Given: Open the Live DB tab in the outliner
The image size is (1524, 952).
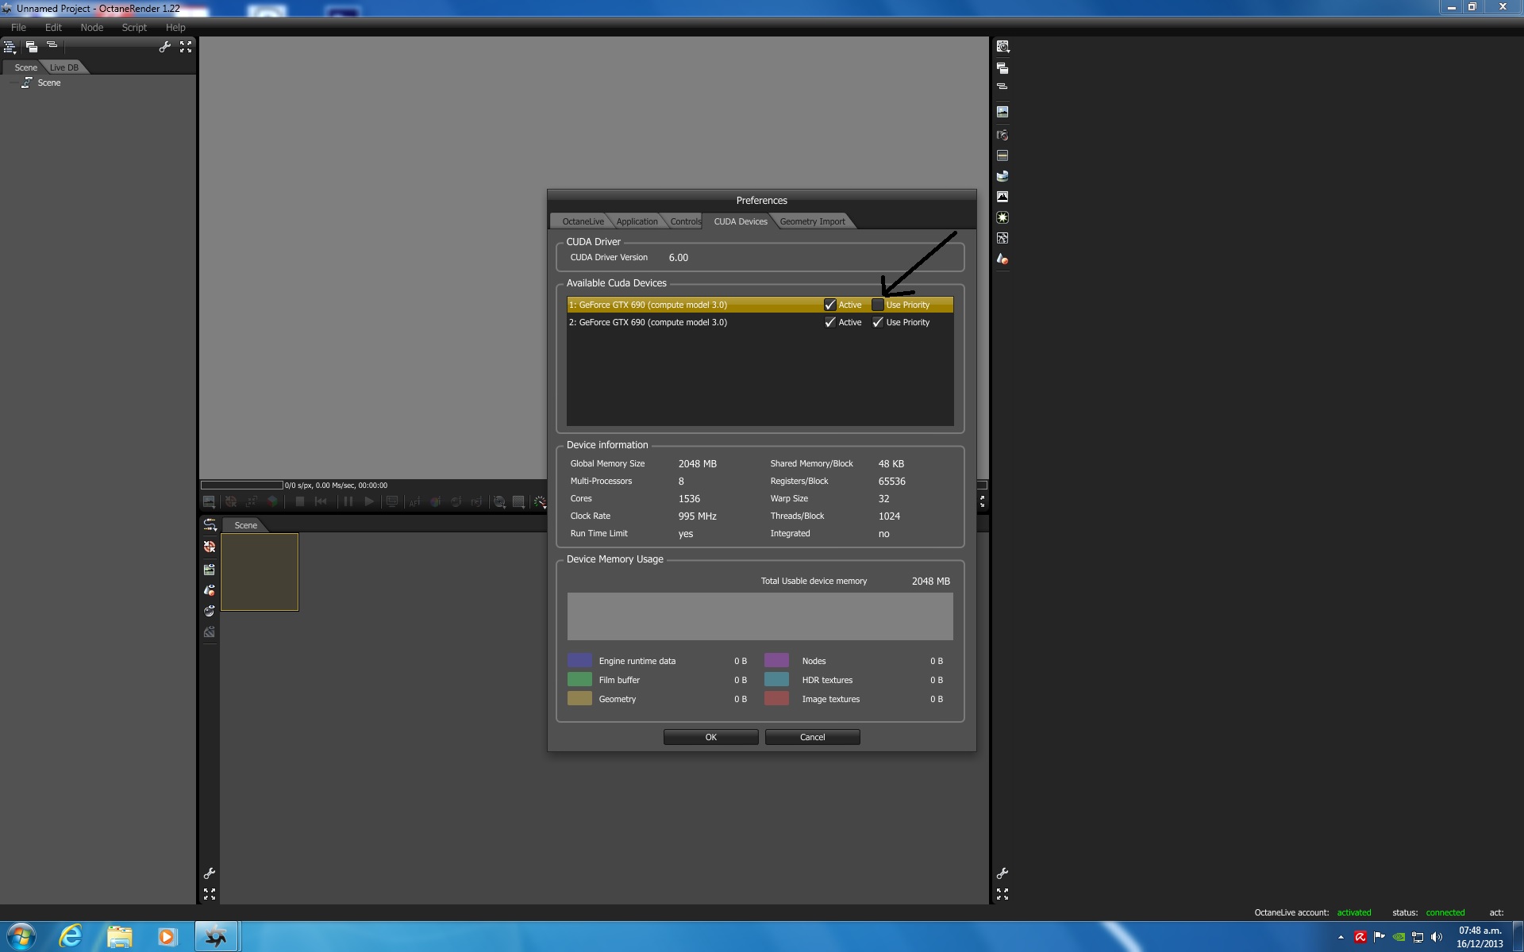Looking at the screenshot, I should tap(64, 67).
